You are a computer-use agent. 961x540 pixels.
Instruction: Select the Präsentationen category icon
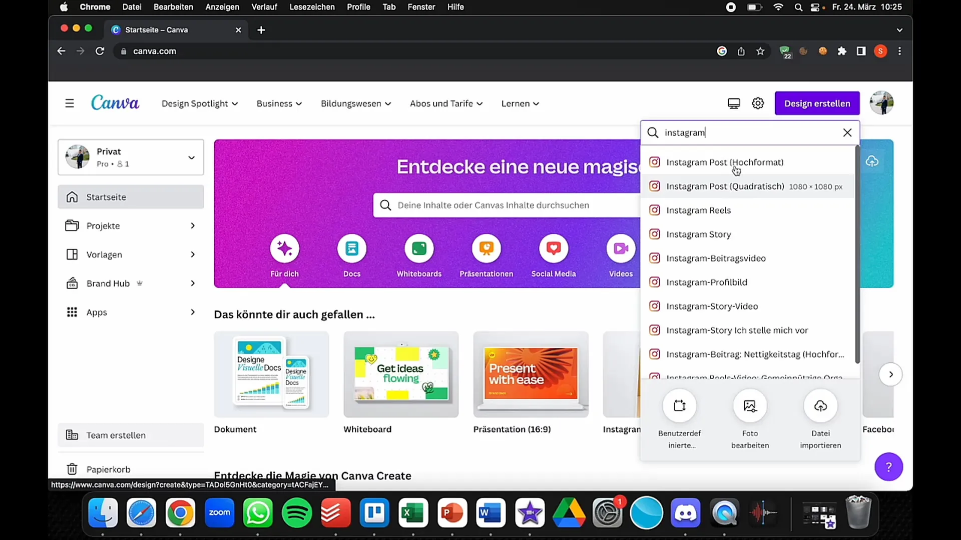click(x=487, y=248)
